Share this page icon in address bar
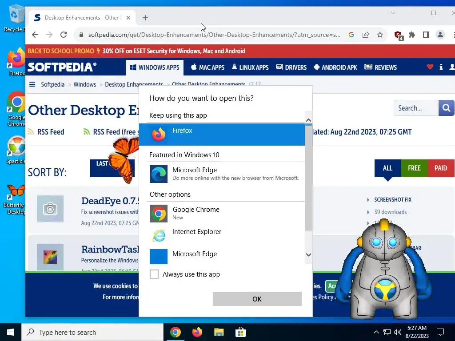The width and height of the screenshot is (455, 341). [366, 35]
